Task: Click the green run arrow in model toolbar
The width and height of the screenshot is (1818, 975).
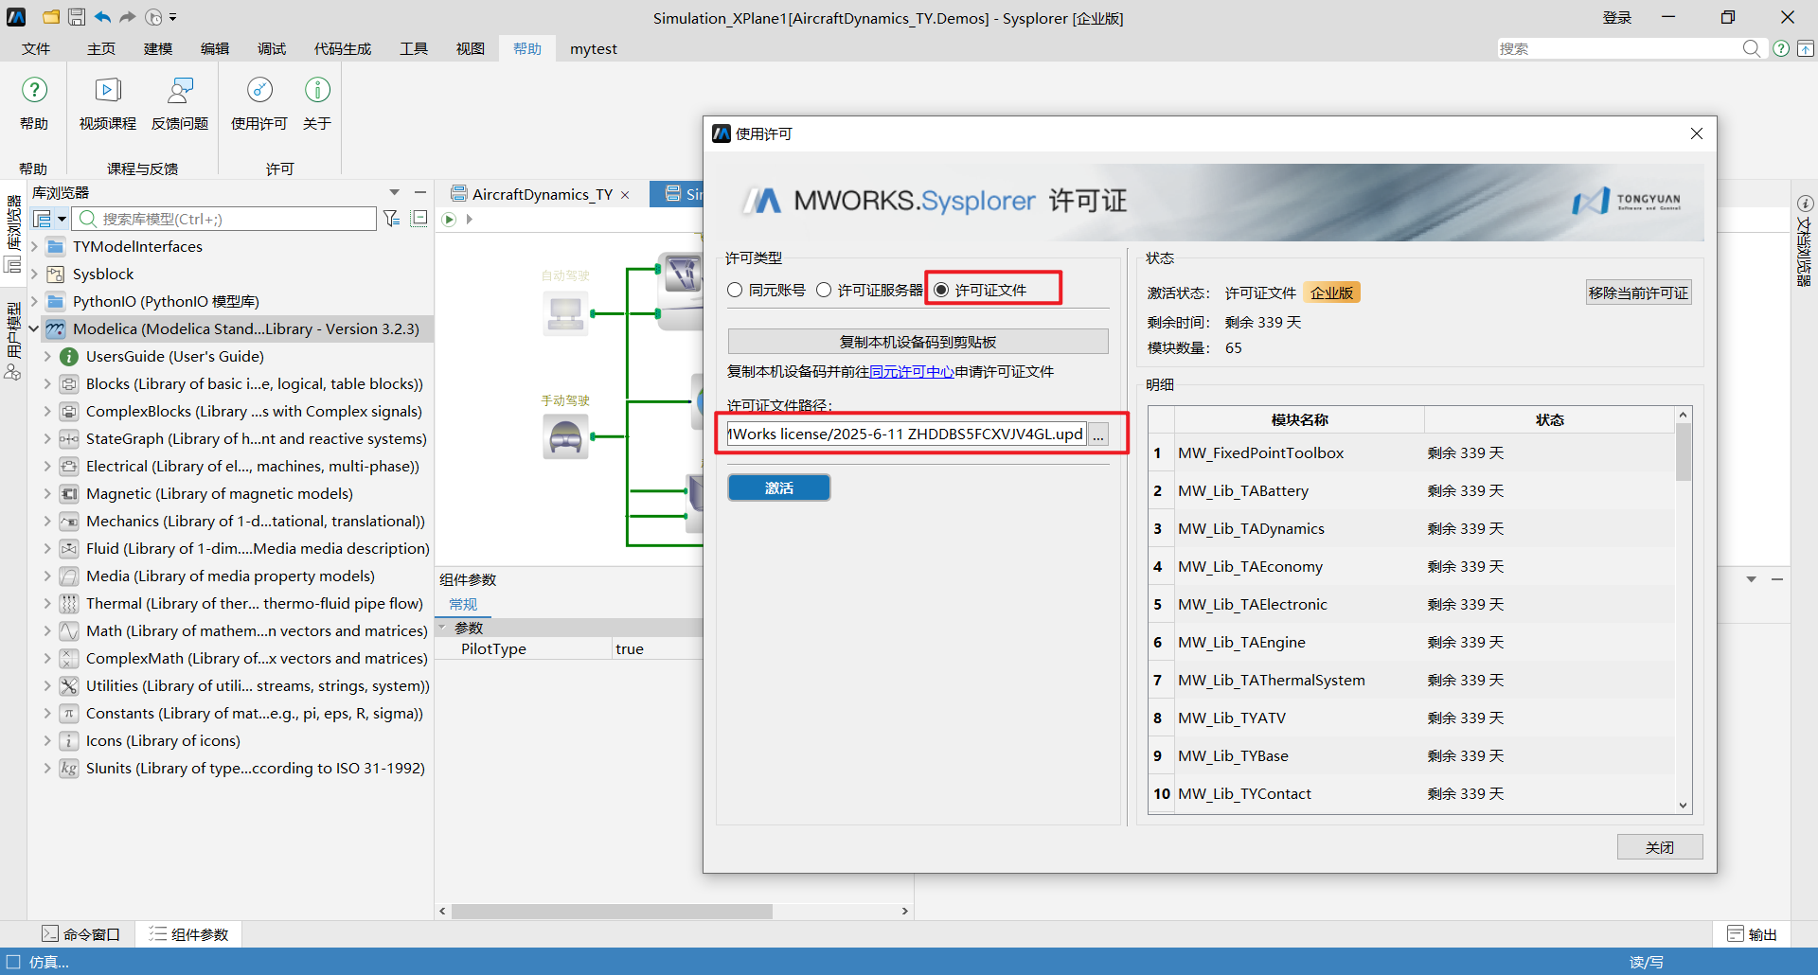Action: [x=450, y=219]
